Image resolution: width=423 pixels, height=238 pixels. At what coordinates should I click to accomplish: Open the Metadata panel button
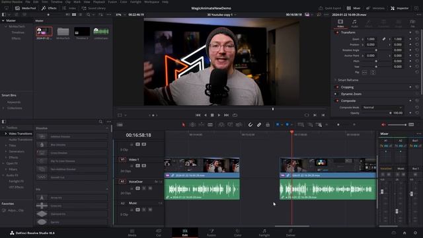[x=375, y=8]
